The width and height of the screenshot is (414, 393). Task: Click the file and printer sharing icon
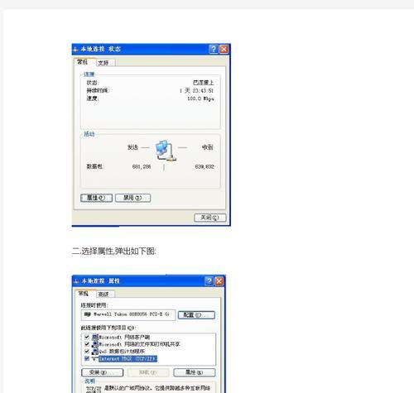(x=95, y=344)
